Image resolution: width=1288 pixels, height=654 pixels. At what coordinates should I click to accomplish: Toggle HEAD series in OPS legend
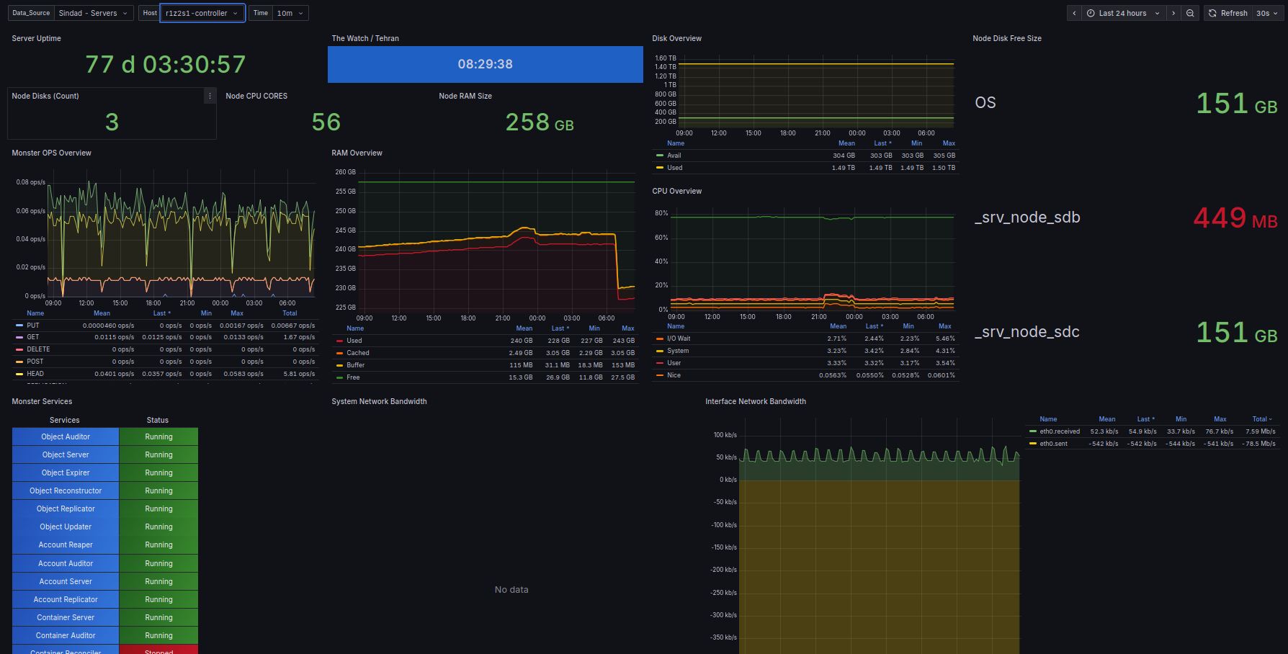click(35, 374)
